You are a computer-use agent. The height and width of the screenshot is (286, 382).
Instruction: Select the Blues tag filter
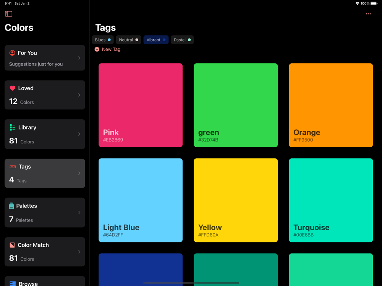(x=103, y=40)
